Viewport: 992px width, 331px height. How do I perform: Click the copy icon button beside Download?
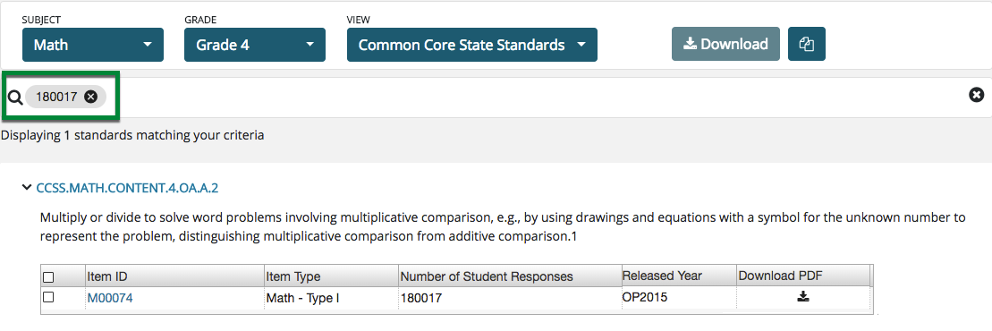pos(807,45)
